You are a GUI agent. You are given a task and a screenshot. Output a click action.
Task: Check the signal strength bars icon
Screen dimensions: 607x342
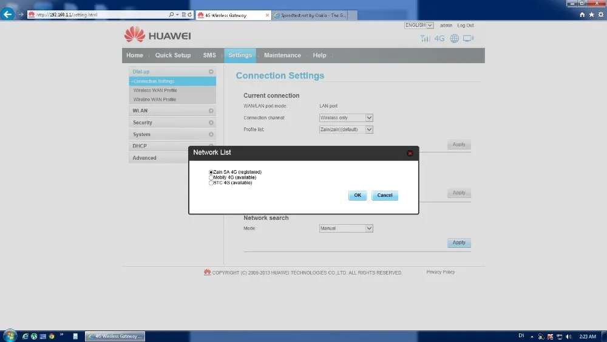425,38
